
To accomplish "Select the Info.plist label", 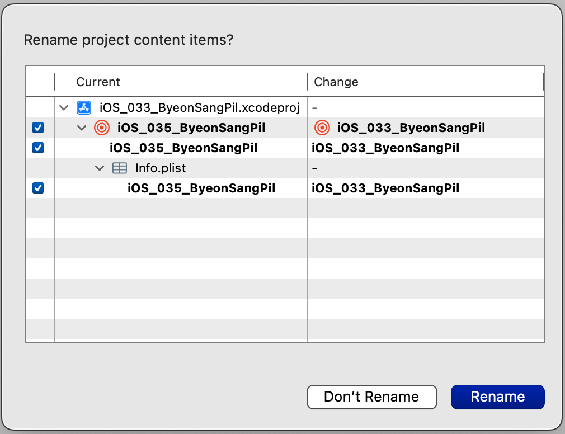I will pyautogui.click(x=161, y=168).
